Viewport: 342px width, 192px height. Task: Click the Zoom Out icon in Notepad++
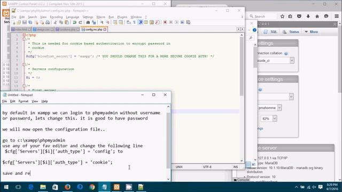(x=107, y=22)
